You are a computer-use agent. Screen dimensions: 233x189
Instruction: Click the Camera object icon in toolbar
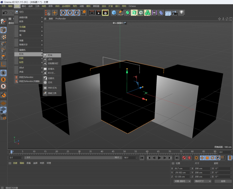pos(175,13)
